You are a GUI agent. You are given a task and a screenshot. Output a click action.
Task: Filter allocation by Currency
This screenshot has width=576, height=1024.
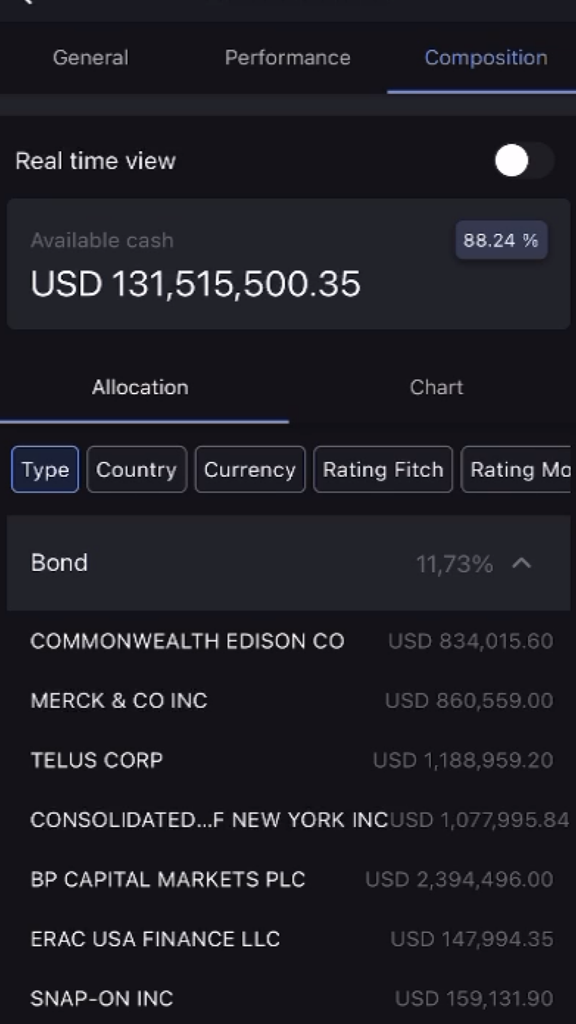click(x=250, y=469)
